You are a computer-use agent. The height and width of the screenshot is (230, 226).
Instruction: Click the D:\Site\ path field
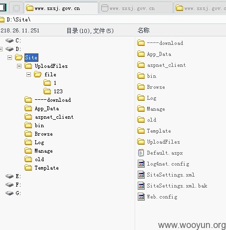113,19
